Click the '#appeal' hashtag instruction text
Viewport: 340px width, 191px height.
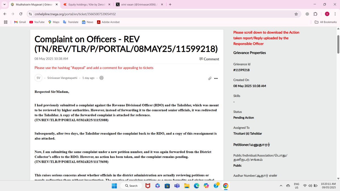pyautogui.click(x=94, y=68)
